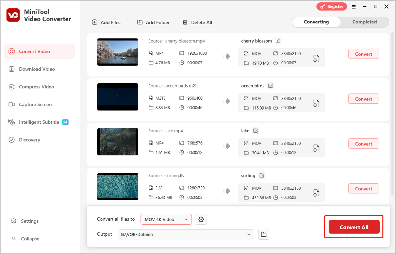Image resolution: width=396 pixels, height=254 pixels.
Task: Click the lake video thumbnail
Action: tap(118, 142)
